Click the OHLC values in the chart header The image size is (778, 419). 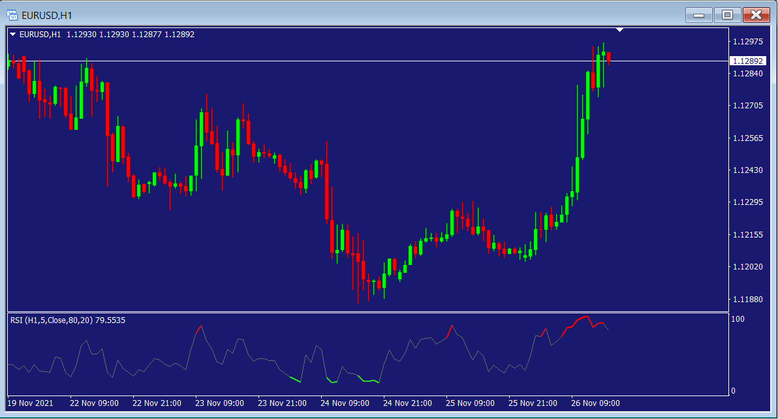(x=130, y=35)
